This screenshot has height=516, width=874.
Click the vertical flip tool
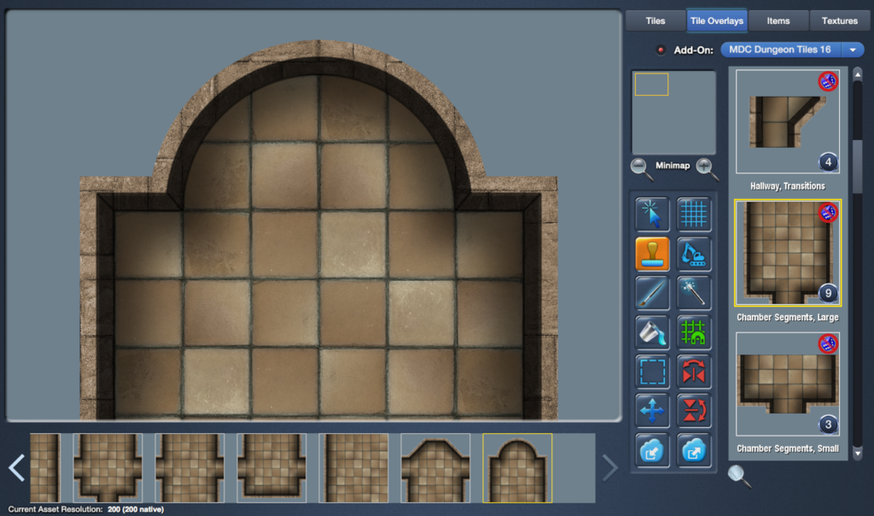coord(694,412)
